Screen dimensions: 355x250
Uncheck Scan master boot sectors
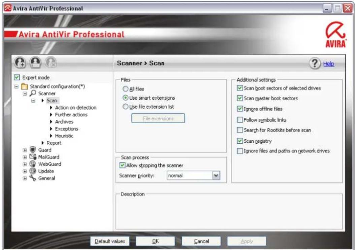point(240,98)
